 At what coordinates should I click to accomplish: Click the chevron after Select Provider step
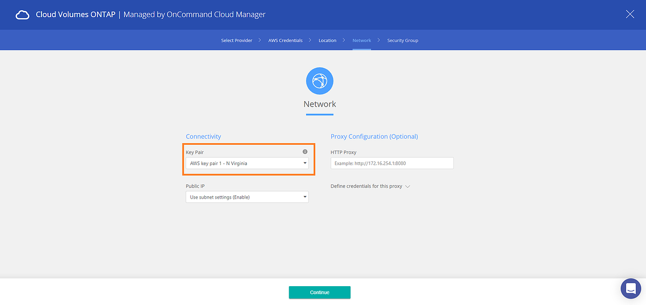pyautogui.click(x=260, y=40)
